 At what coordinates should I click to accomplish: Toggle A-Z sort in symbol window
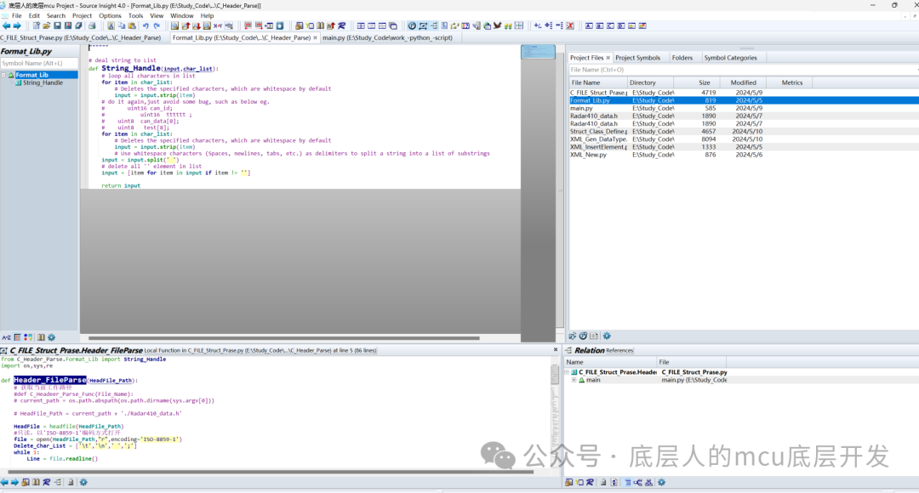pyautogui.click(x=6, y=337)
